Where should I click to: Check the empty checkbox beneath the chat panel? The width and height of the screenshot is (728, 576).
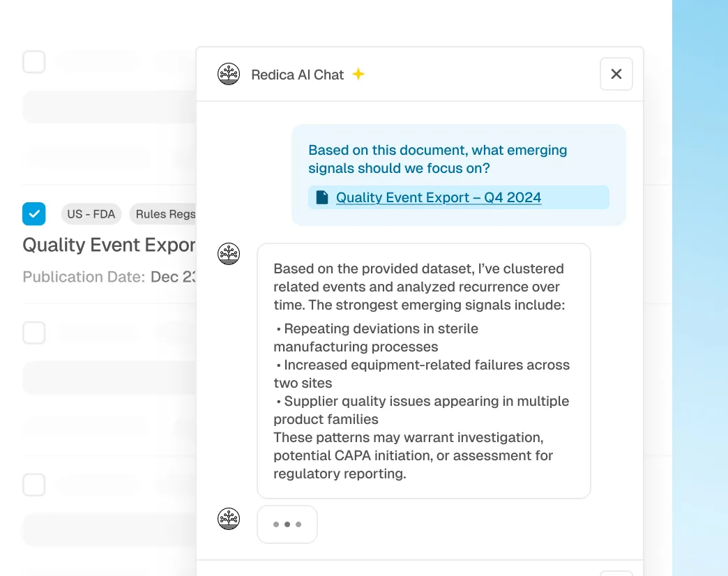coord(33,333)
